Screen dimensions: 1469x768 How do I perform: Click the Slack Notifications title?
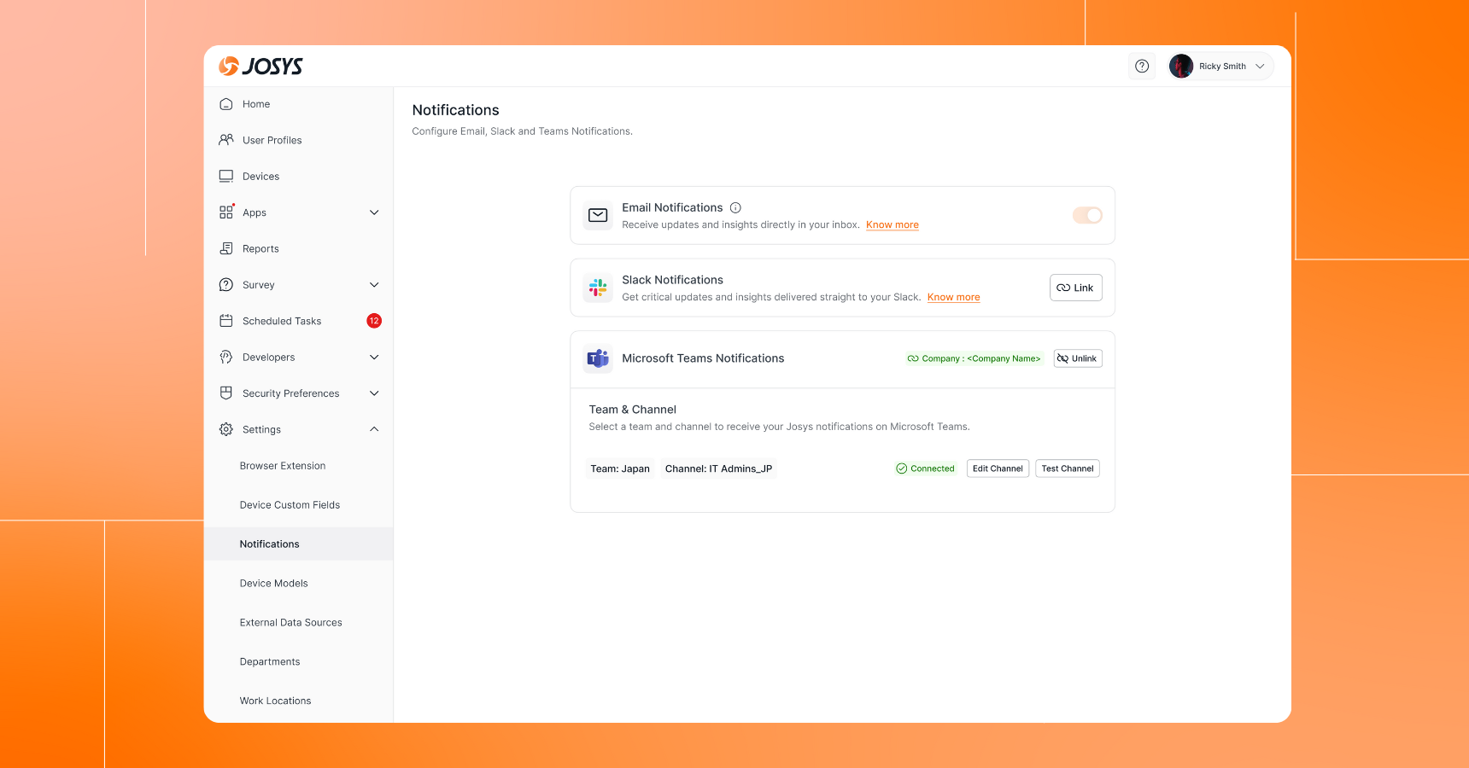point(673,280)
